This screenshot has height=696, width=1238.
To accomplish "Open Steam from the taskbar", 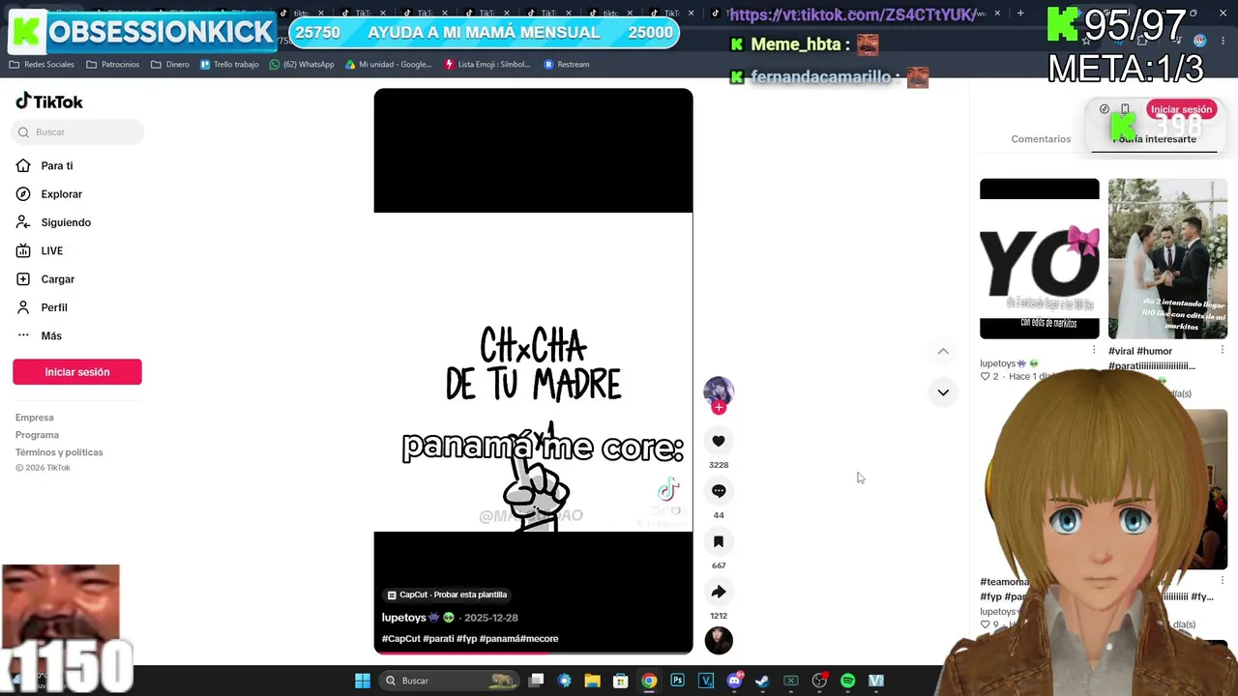I will click(x=762, y=681).
